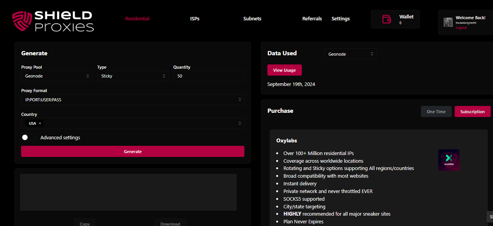Click the Logout link
The height and width of the screenshot is (226, 493).
click(461, 28)
